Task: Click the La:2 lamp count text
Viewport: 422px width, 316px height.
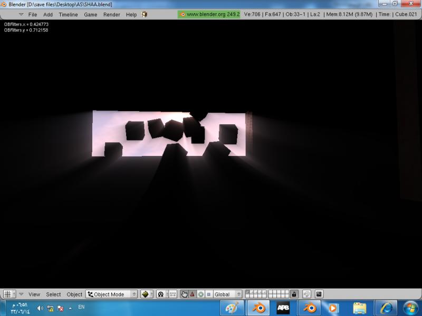Action: (x=315, y=14)
